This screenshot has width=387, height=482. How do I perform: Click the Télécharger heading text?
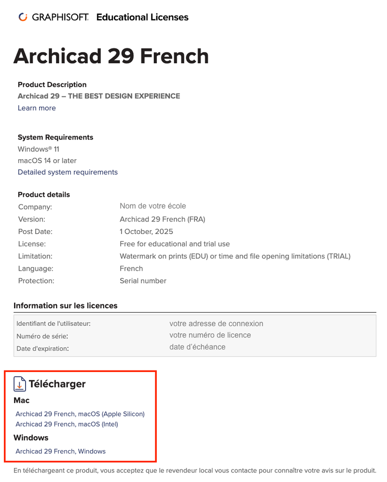(57, 384)
